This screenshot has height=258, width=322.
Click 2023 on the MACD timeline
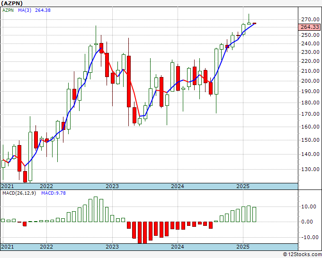[x=112, y=247]
